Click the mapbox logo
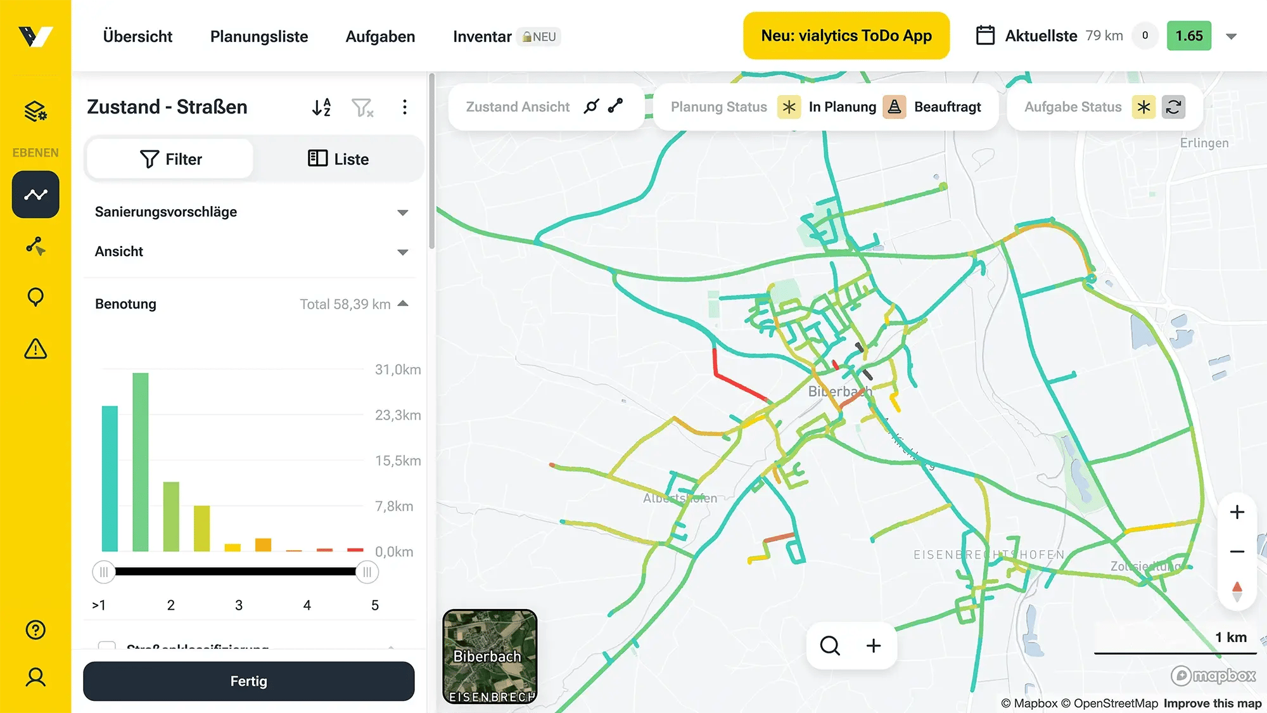The image size is (1267, 713). click(1213, 676)
